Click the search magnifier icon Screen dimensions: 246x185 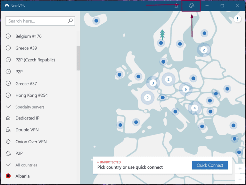point(70,21)
